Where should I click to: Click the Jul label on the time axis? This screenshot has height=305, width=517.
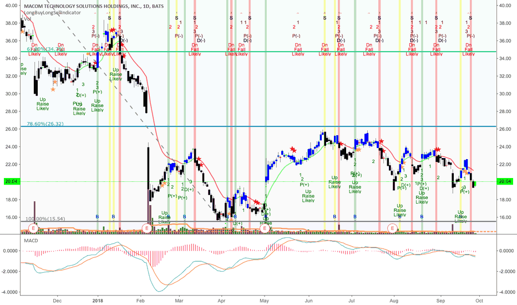click(352, 301)
